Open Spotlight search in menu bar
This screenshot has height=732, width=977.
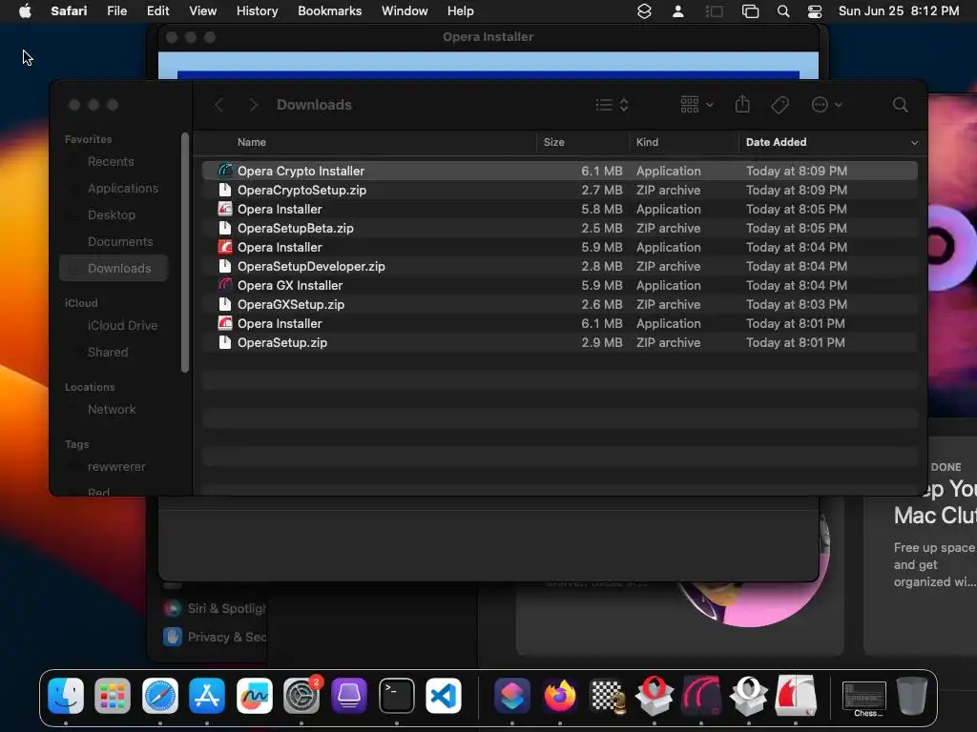point(783,11)
